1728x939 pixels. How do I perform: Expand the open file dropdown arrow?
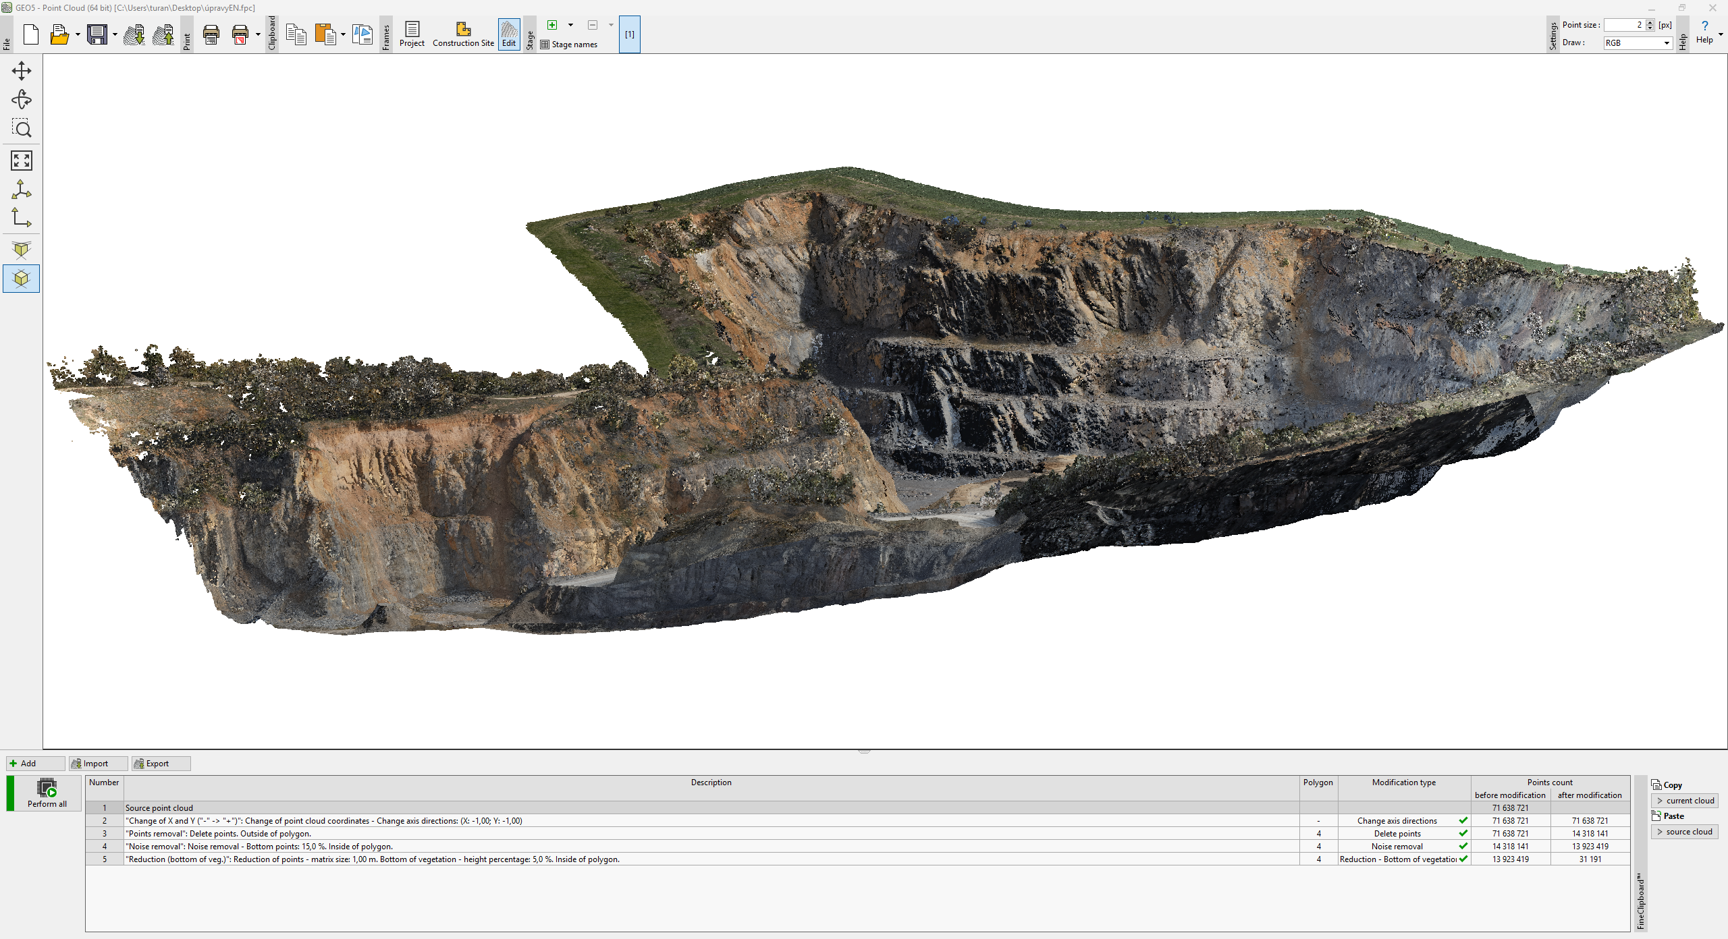(78, 34)
